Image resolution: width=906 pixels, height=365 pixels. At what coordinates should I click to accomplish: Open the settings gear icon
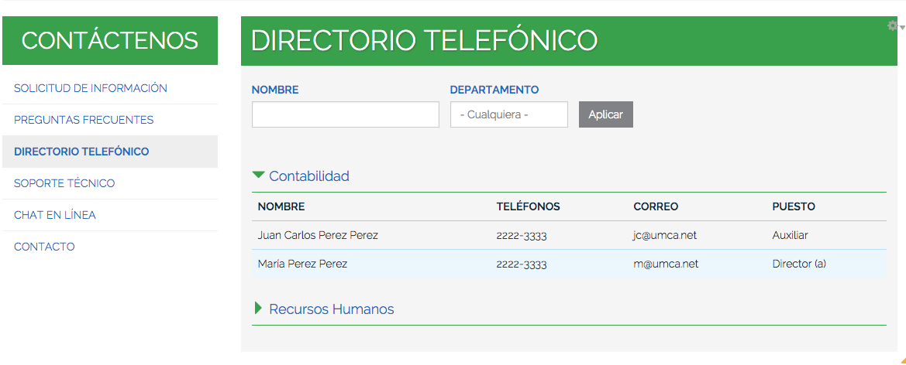click(894, 26)
